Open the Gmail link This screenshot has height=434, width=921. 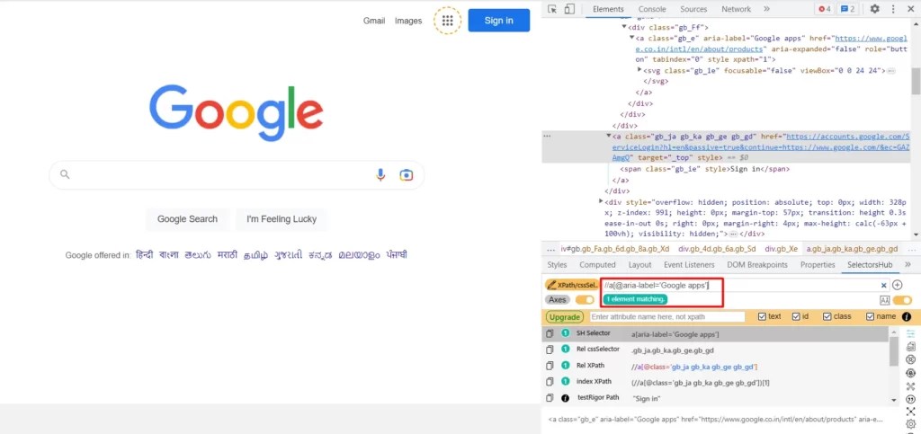374,21
